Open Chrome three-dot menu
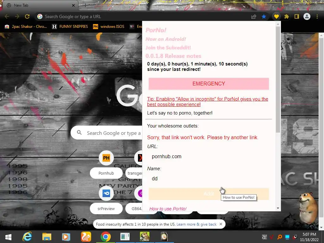This screenshot has width=324, height=243. (317, 16)
